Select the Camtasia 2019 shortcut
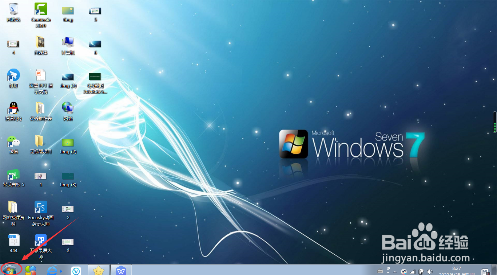 pos(41,15)
